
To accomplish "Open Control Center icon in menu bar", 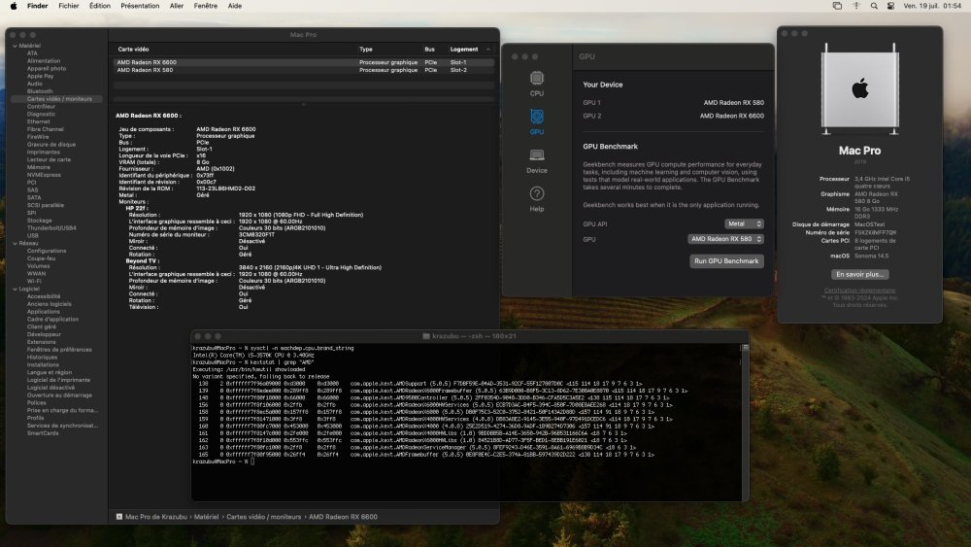I will point(890,6).
